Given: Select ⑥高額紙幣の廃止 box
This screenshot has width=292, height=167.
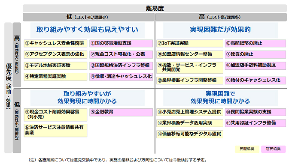Looking at the screenshot, I should tap(255, 43).
